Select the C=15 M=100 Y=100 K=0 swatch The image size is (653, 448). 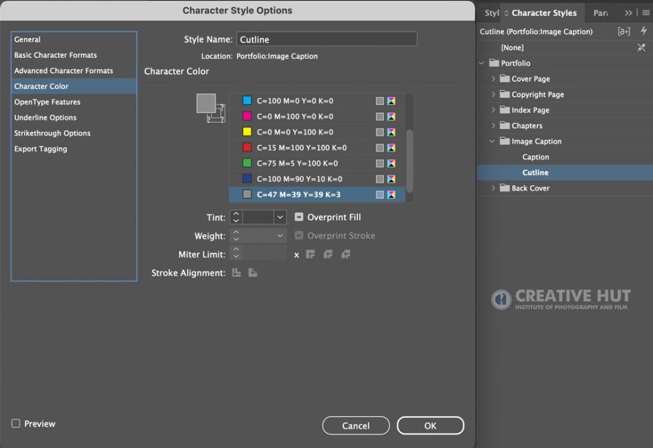click(318, 147)
